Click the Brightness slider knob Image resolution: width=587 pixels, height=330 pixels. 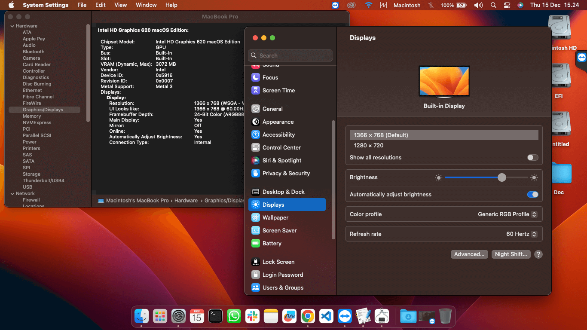coord(502,177)
